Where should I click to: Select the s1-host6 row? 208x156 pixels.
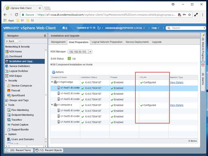point(124,111)
